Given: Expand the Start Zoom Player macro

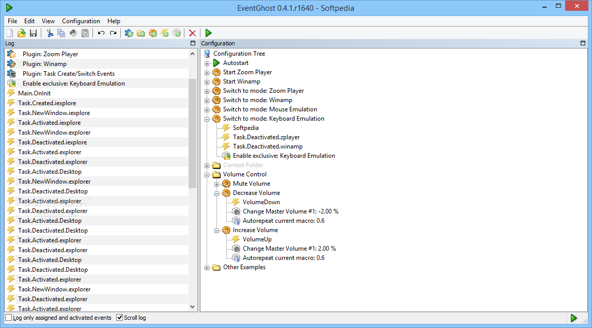Looking at the screenshot, I should pyautogui.click(x=207, y=73).
